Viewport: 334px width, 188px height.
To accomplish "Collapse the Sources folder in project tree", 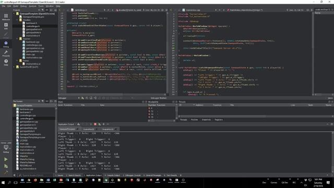I will click(17, 39).
